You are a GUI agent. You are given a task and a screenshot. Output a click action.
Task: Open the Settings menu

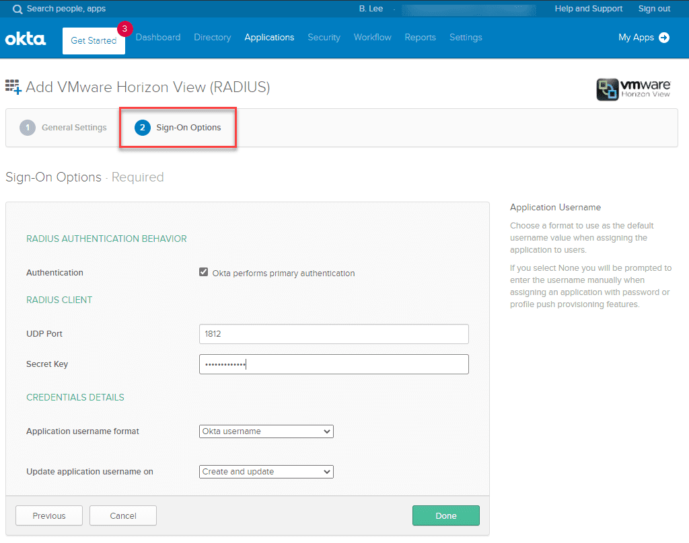[466, 38]
